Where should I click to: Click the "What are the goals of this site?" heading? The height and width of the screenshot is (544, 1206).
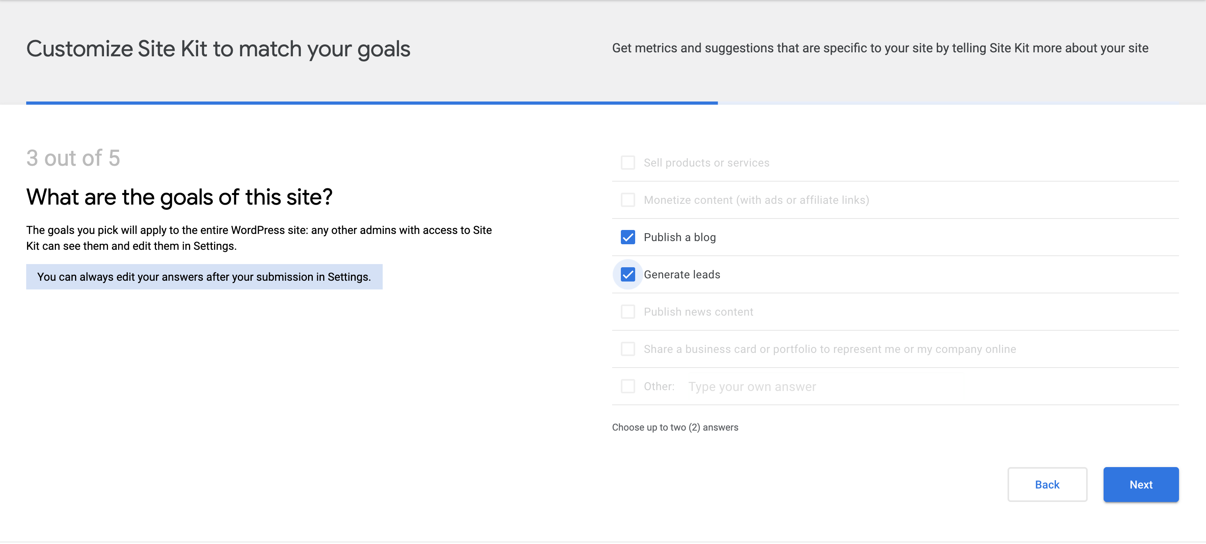click(x=179, y=197)
